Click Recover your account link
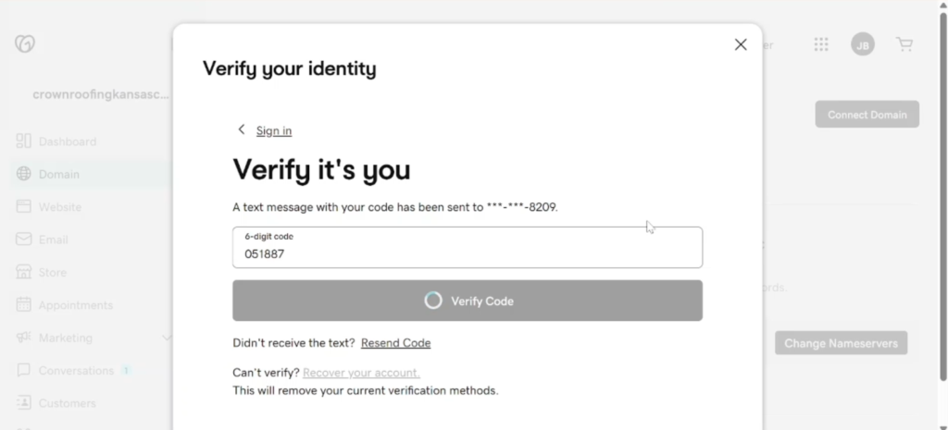 point(362,373)
